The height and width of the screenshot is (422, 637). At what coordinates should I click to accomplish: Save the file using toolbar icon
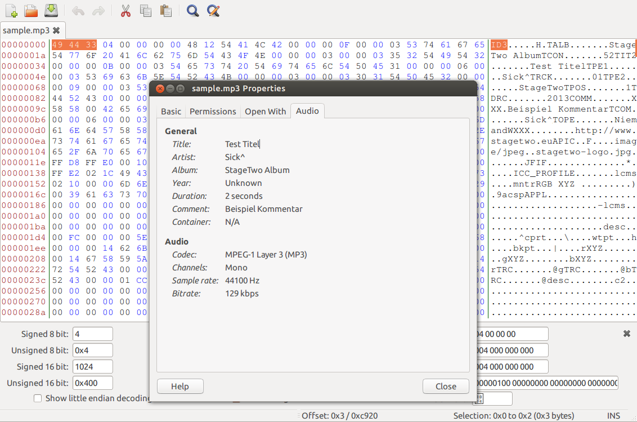(x=51, y=10)
